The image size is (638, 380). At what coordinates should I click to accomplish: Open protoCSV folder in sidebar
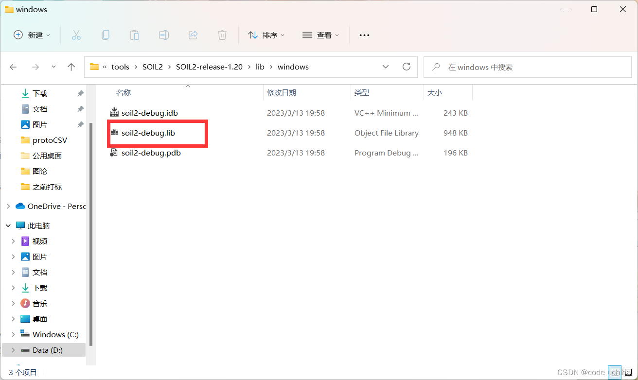pos(50,140)
